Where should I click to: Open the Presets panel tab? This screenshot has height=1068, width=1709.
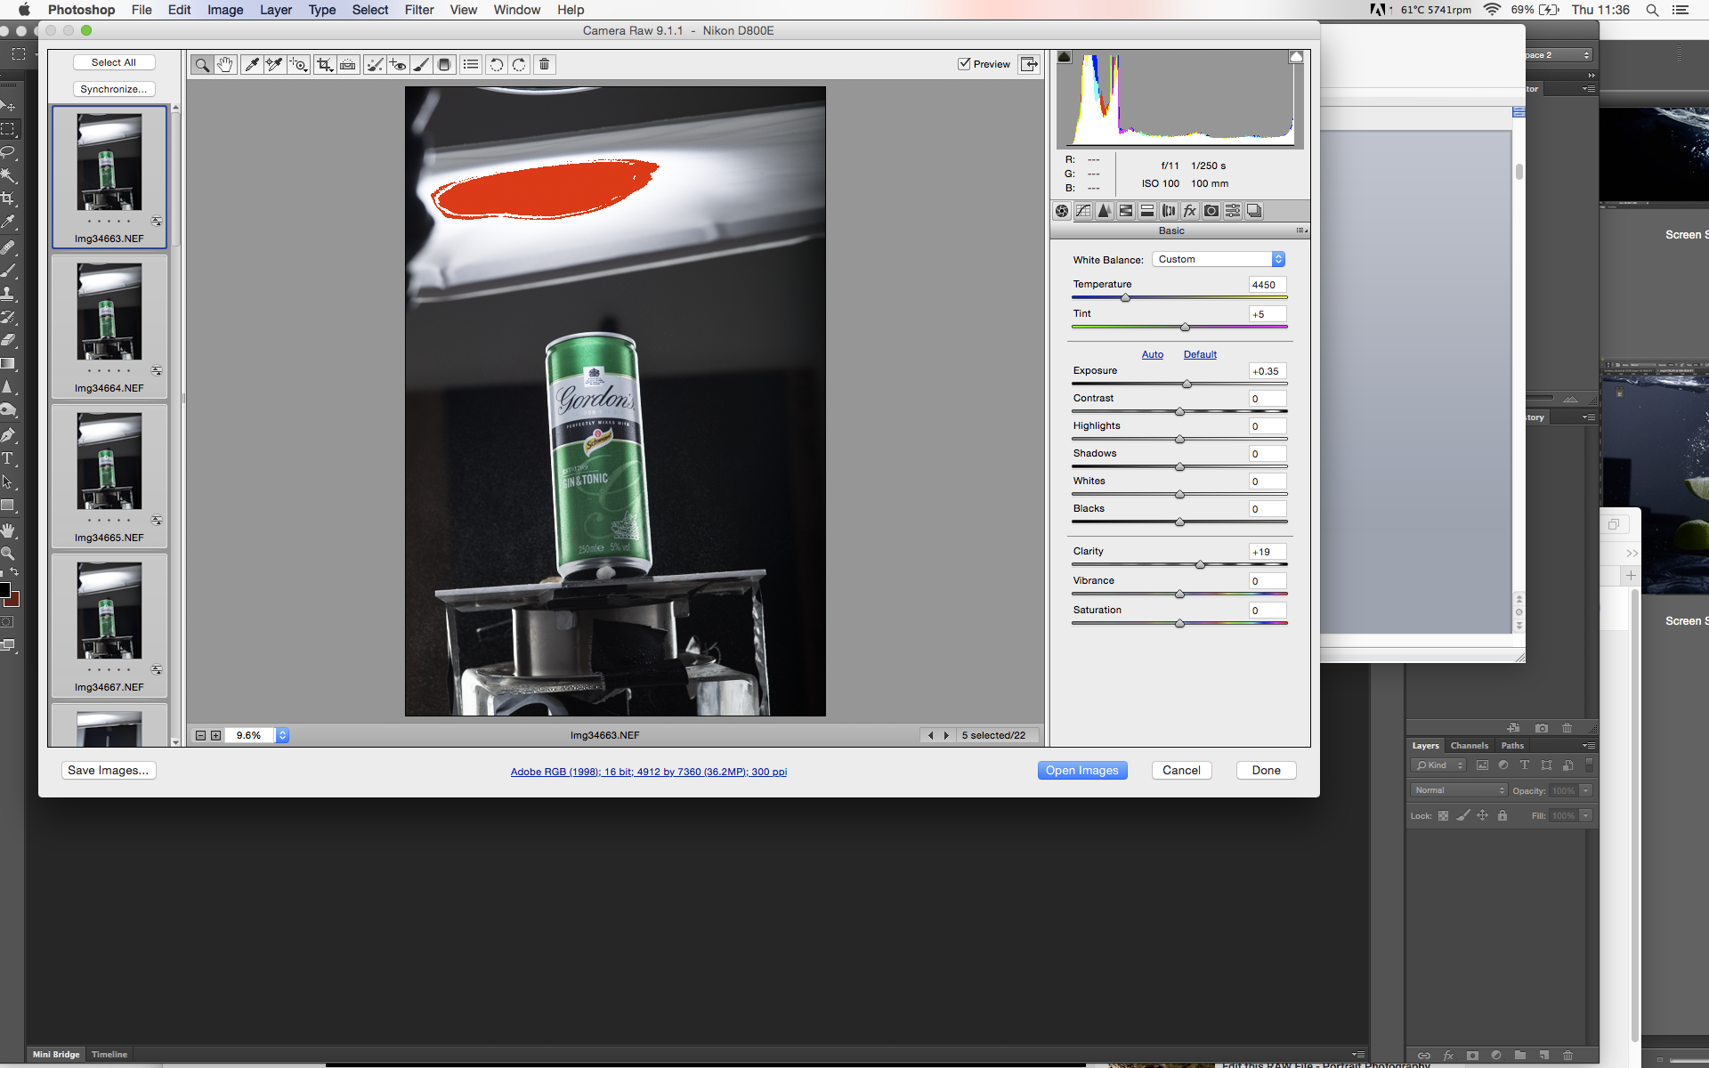point(1233,211)
